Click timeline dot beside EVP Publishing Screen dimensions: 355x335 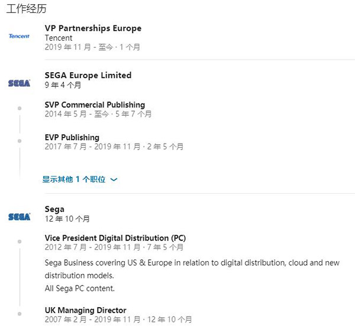[20, 141]
